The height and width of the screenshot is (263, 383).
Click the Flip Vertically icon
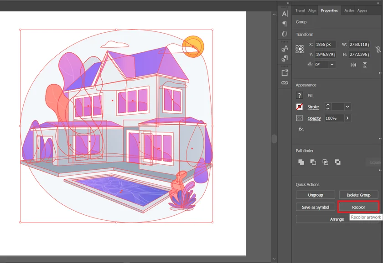[365, 65]
